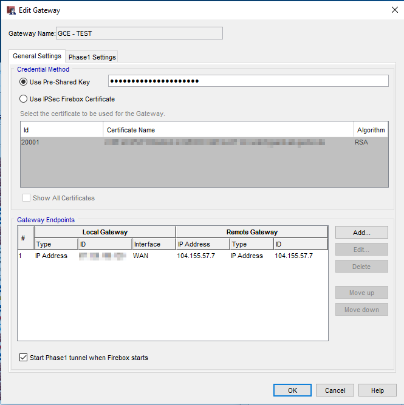The width and height of the screenshot is (404, 405).
Task: Click the RSA algorithm cell
Action: click(361, 142)
